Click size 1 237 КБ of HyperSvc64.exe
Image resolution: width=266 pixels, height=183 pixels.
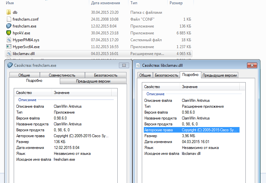tap(184, 47)
